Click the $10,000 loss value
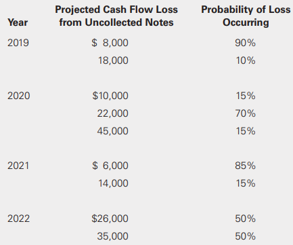Screen dimensions: 293x245 (x=110, y=96)
